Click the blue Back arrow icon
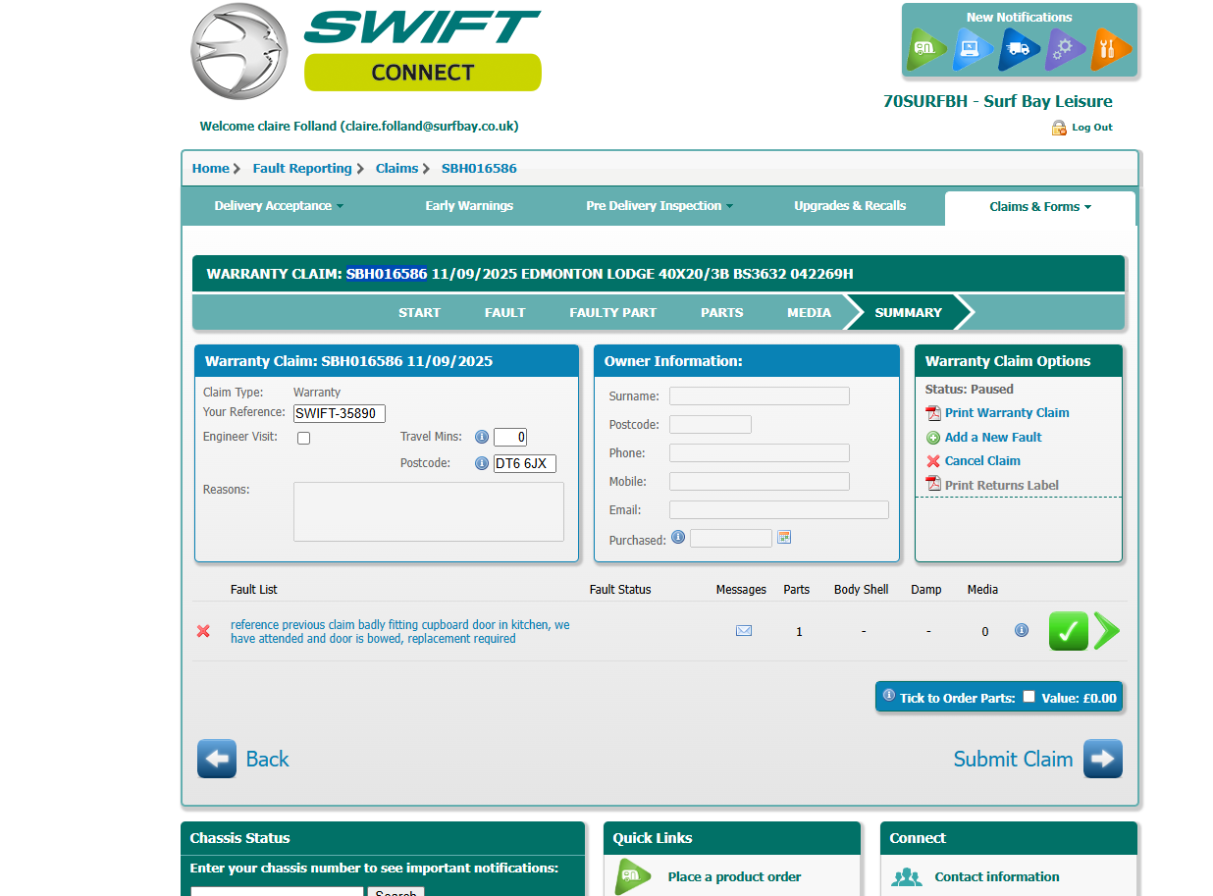Image resolution: width=1213 pixels, height=896 pixels. tap(217, 759)
